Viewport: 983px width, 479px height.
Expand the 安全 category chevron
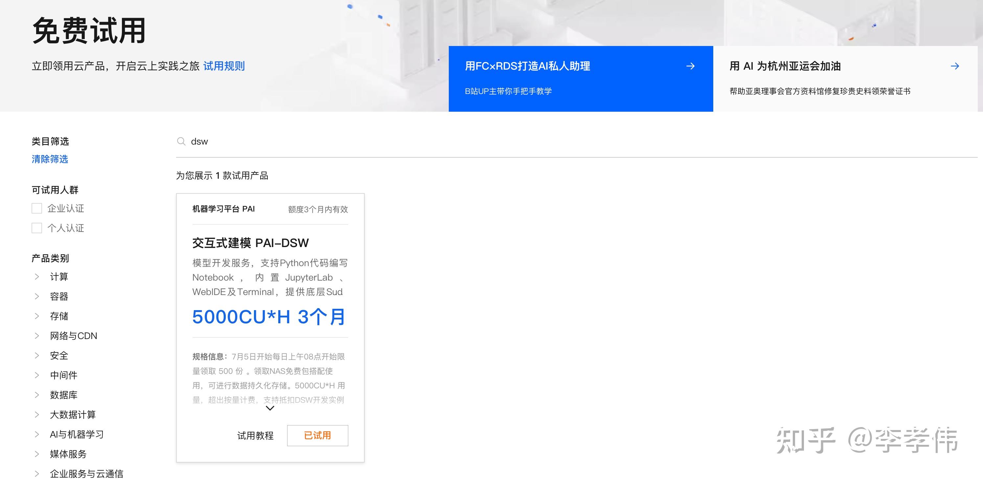[x=37, y=356]
